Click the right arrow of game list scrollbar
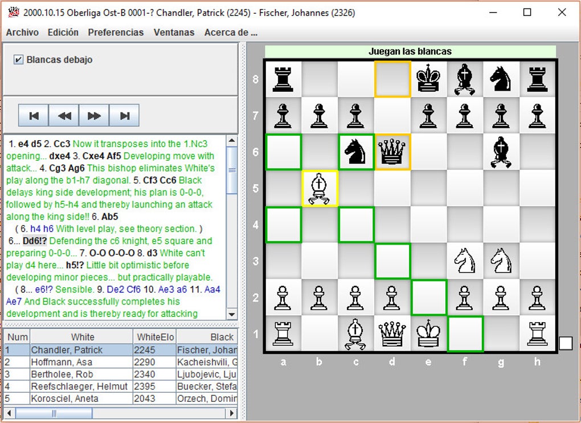 coord(232,413)
